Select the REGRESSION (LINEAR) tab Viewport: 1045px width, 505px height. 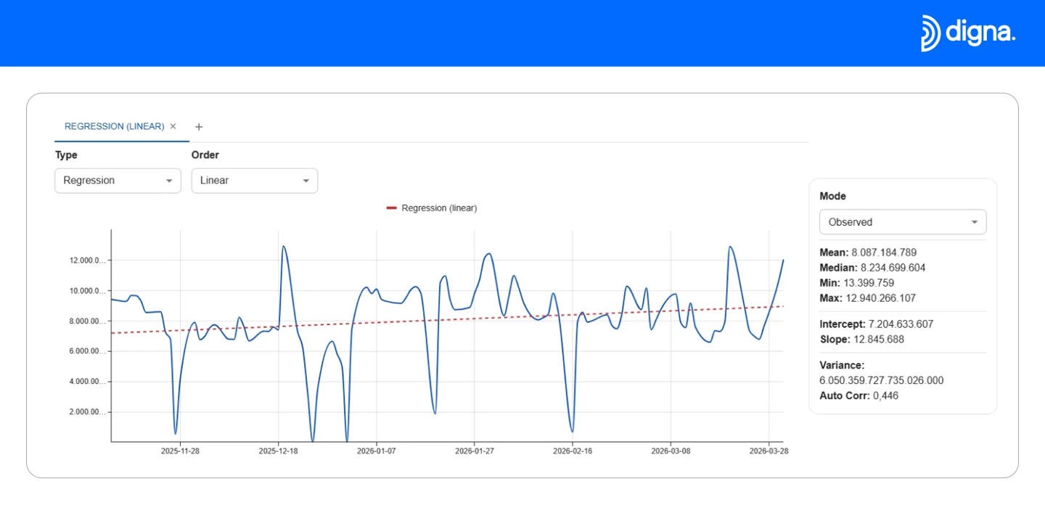[x=114, y=126]
